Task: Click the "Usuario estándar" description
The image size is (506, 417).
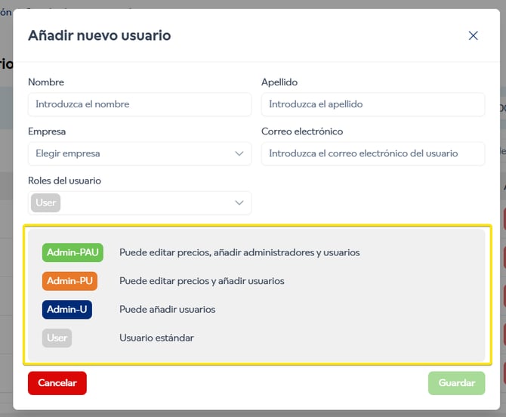Action: coord(156,338)
